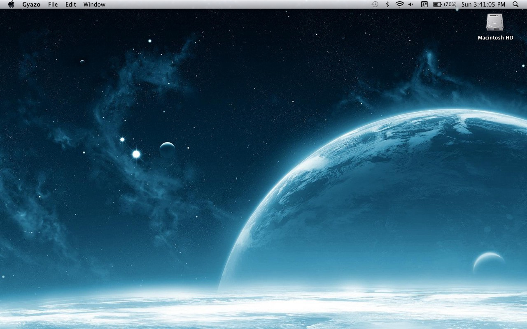Click the volume speaker icon
Image resolution: width=527 pixels, height=329 pixels.
tap(411, 5)
